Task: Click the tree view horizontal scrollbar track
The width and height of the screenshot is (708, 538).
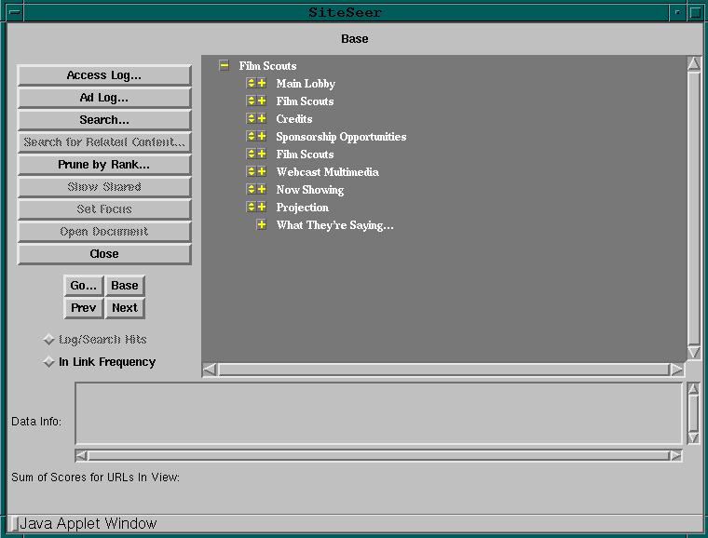Action: [x=443, y=370]
